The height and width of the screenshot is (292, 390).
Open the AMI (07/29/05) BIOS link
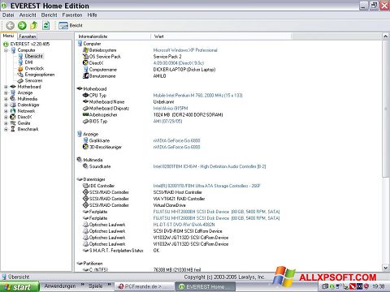(167, 121)
